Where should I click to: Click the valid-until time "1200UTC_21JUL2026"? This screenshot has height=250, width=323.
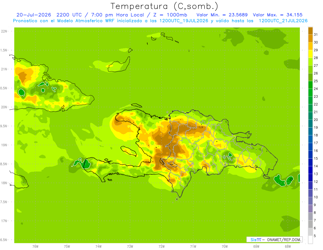tap(283, 21)
